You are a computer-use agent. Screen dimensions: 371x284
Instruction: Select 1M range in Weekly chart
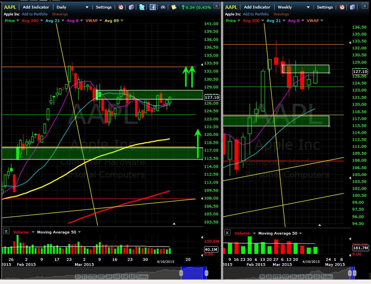[301, 276]
